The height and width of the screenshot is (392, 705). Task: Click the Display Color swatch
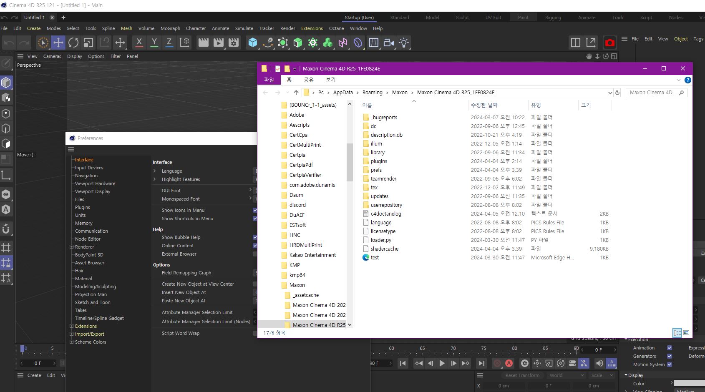pyautogui.click(x=689, y=383)
